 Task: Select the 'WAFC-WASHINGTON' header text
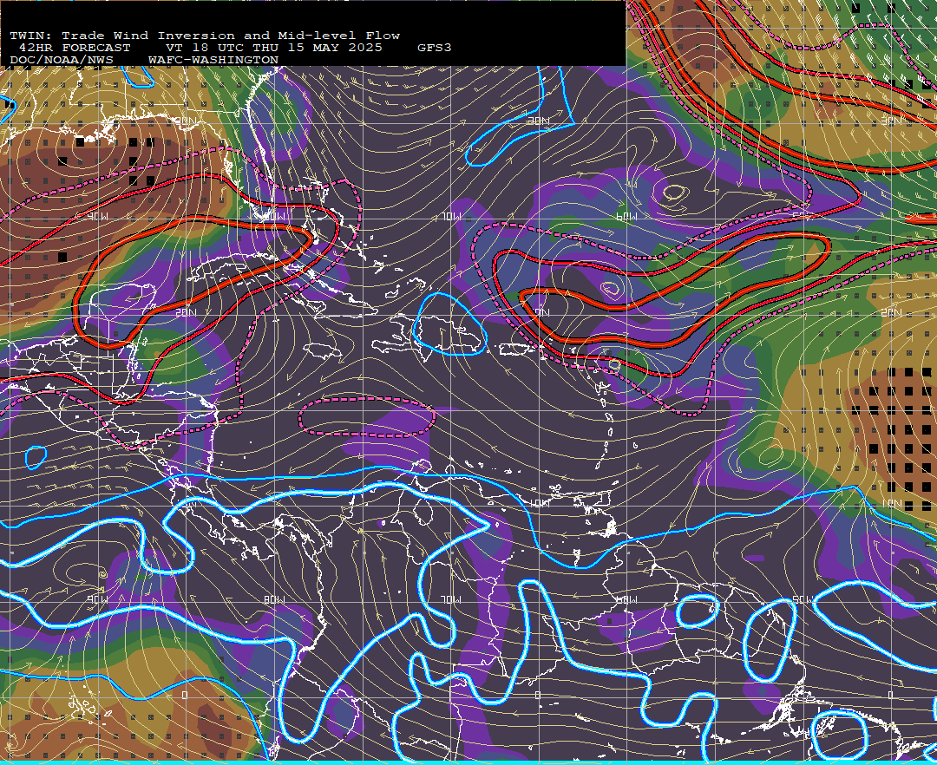point(213,60)
